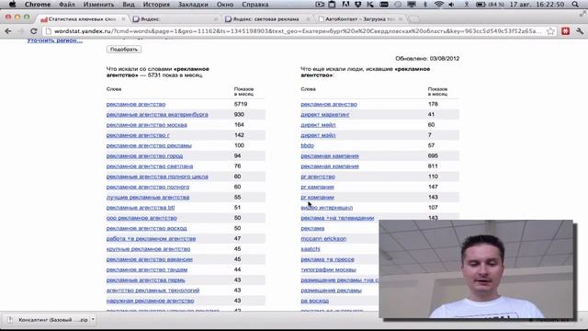Open the рекламная кампания link with 695 impressions
588x331 pixels.
(330, 155)
